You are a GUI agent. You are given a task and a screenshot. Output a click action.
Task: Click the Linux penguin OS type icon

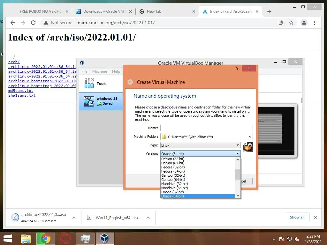[x=248, y=147]
